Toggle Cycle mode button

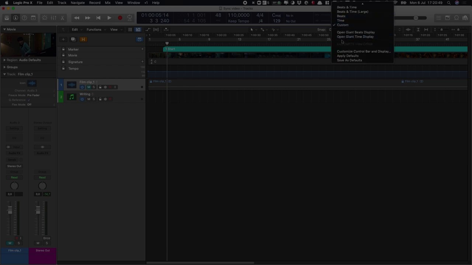click(x=129, y=18)
